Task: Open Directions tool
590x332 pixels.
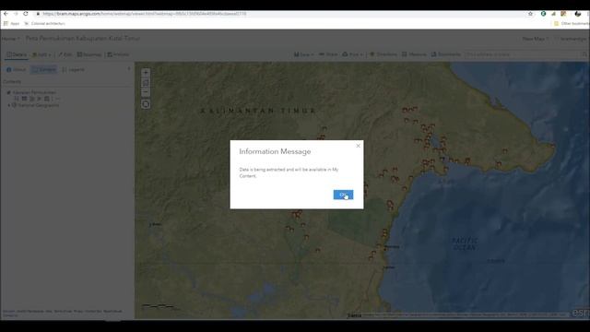Action: 383,54
